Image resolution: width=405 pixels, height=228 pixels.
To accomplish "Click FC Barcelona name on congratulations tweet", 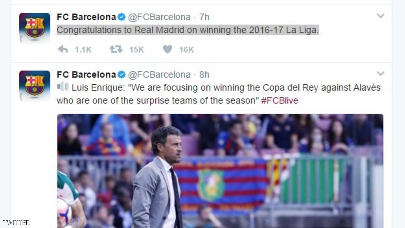I will click(86, 17).
